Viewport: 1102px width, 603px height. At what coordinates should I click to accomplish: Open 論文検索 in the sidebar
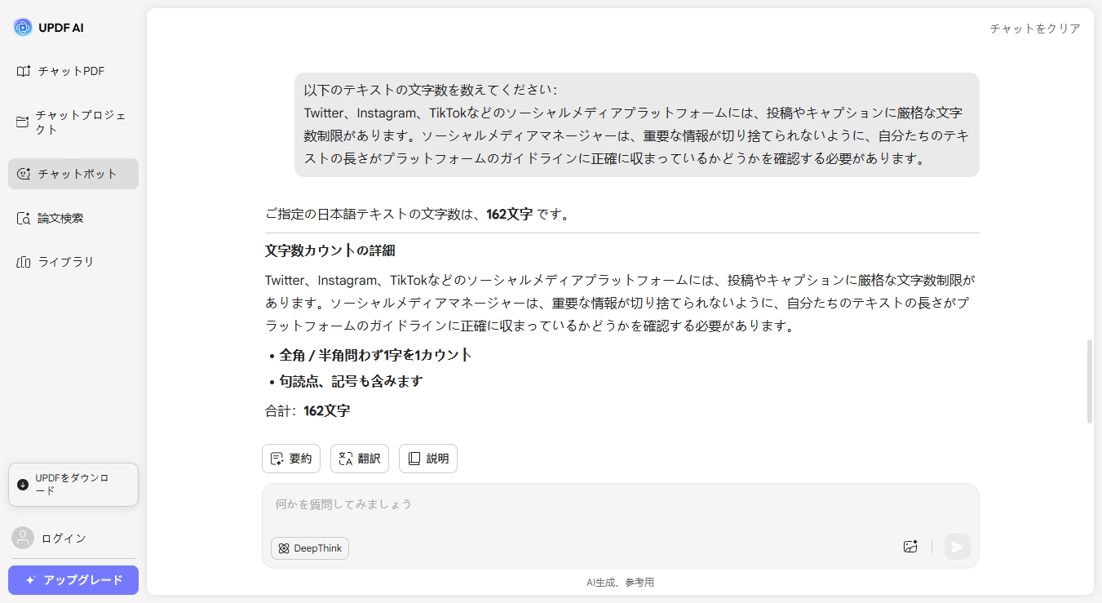(73, 218)
